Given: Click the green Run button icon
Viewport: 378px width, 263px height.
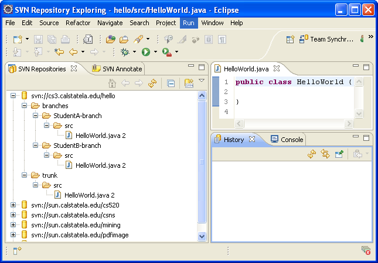Looking at the screenshot, I should (x=145, y=52).
